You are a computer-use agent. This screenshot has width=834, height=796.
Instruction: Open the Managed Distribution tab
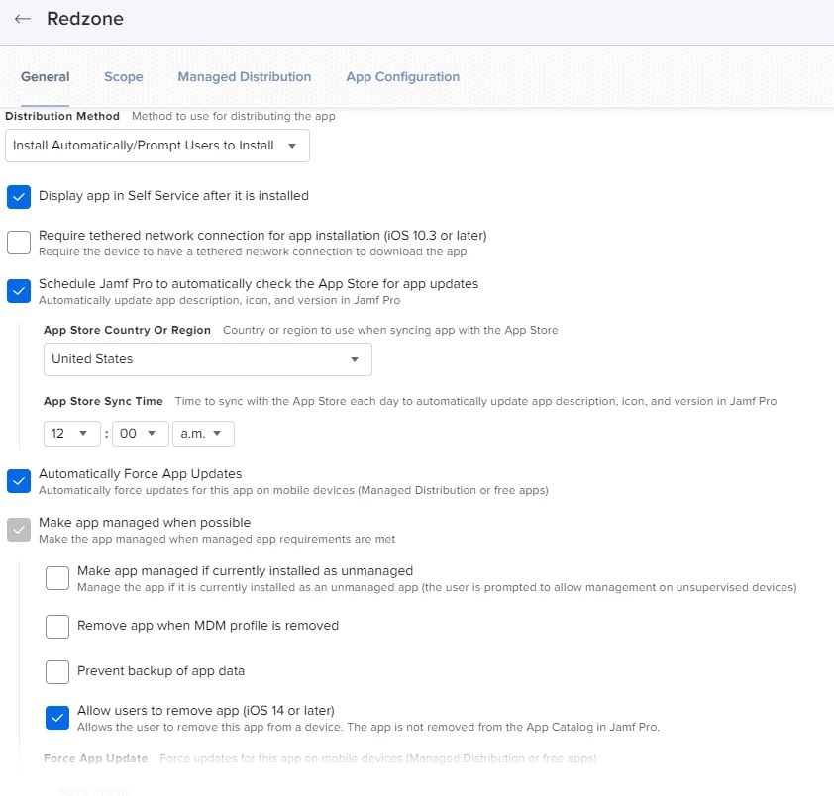[x=244, y=76]
